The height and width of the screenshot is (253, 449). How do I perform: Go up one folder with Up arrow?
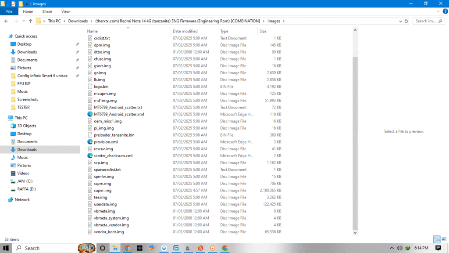click(x=30, y=21)
